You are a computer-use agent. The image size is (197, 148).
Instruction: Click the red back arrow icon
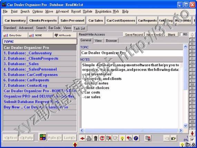[82, 138]
